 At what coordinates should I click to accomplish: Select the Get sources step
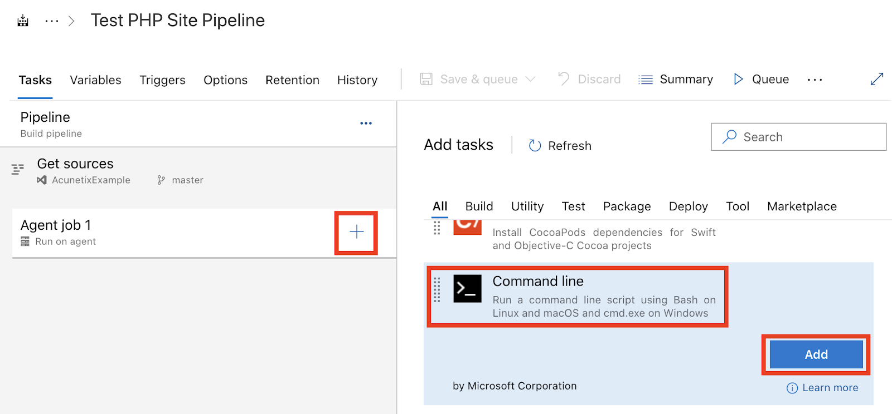pos(204,172)
